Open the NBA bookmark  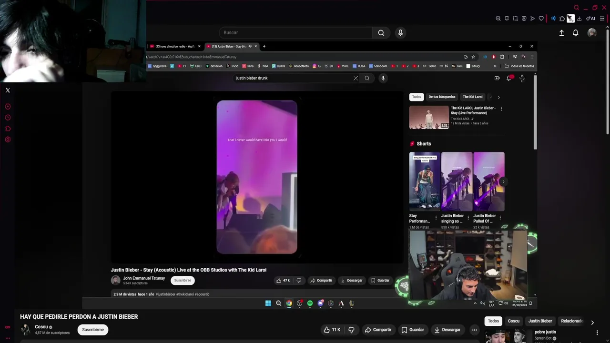263,66
